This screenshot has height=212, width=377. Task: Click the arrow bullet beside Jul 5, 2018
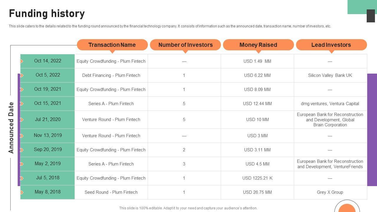click(x=22, y=178)
